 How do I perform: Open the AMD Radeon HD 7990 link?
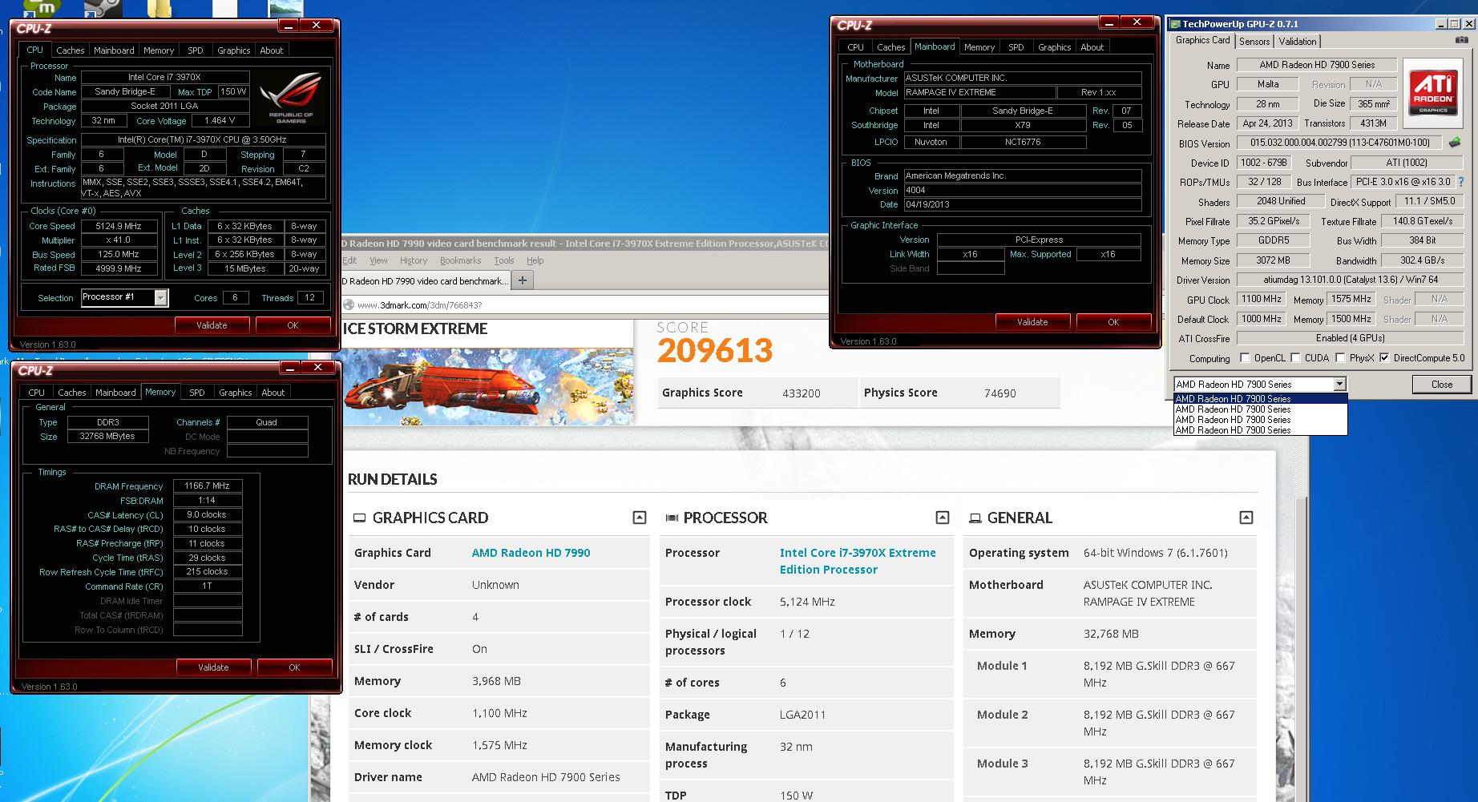531,553
